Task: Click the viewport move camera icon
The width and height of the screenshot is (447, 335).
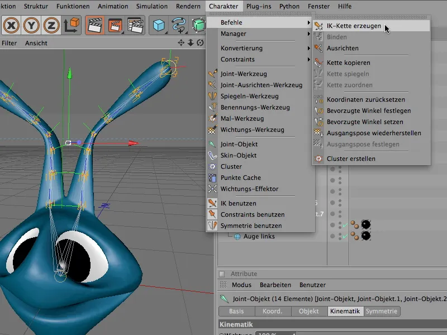Action: [181, 43]
